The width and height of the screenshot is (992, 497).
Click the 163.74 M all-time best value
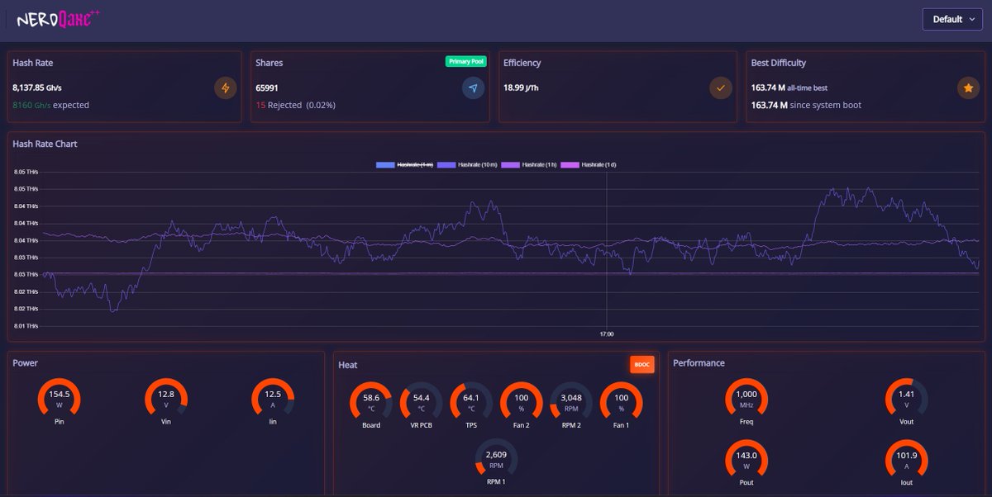coord(789,87)
